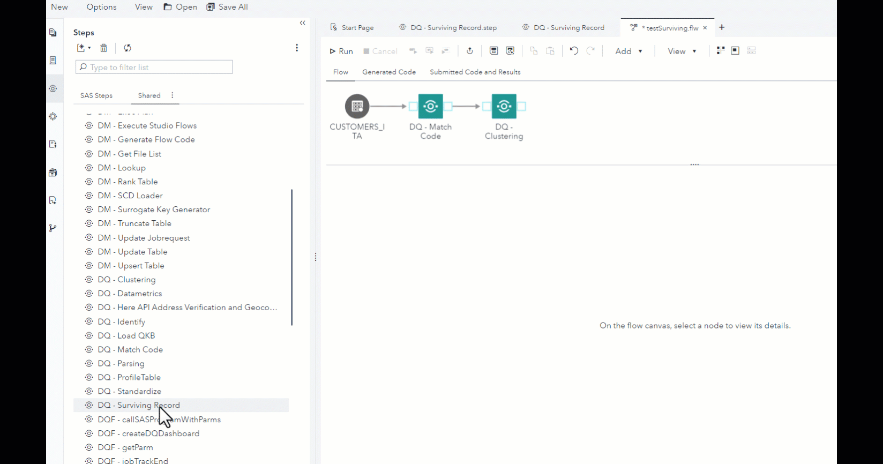Screen dimensions: 883x464
Task: Close the testSurviving.flw tab
Action: point(705,28)
